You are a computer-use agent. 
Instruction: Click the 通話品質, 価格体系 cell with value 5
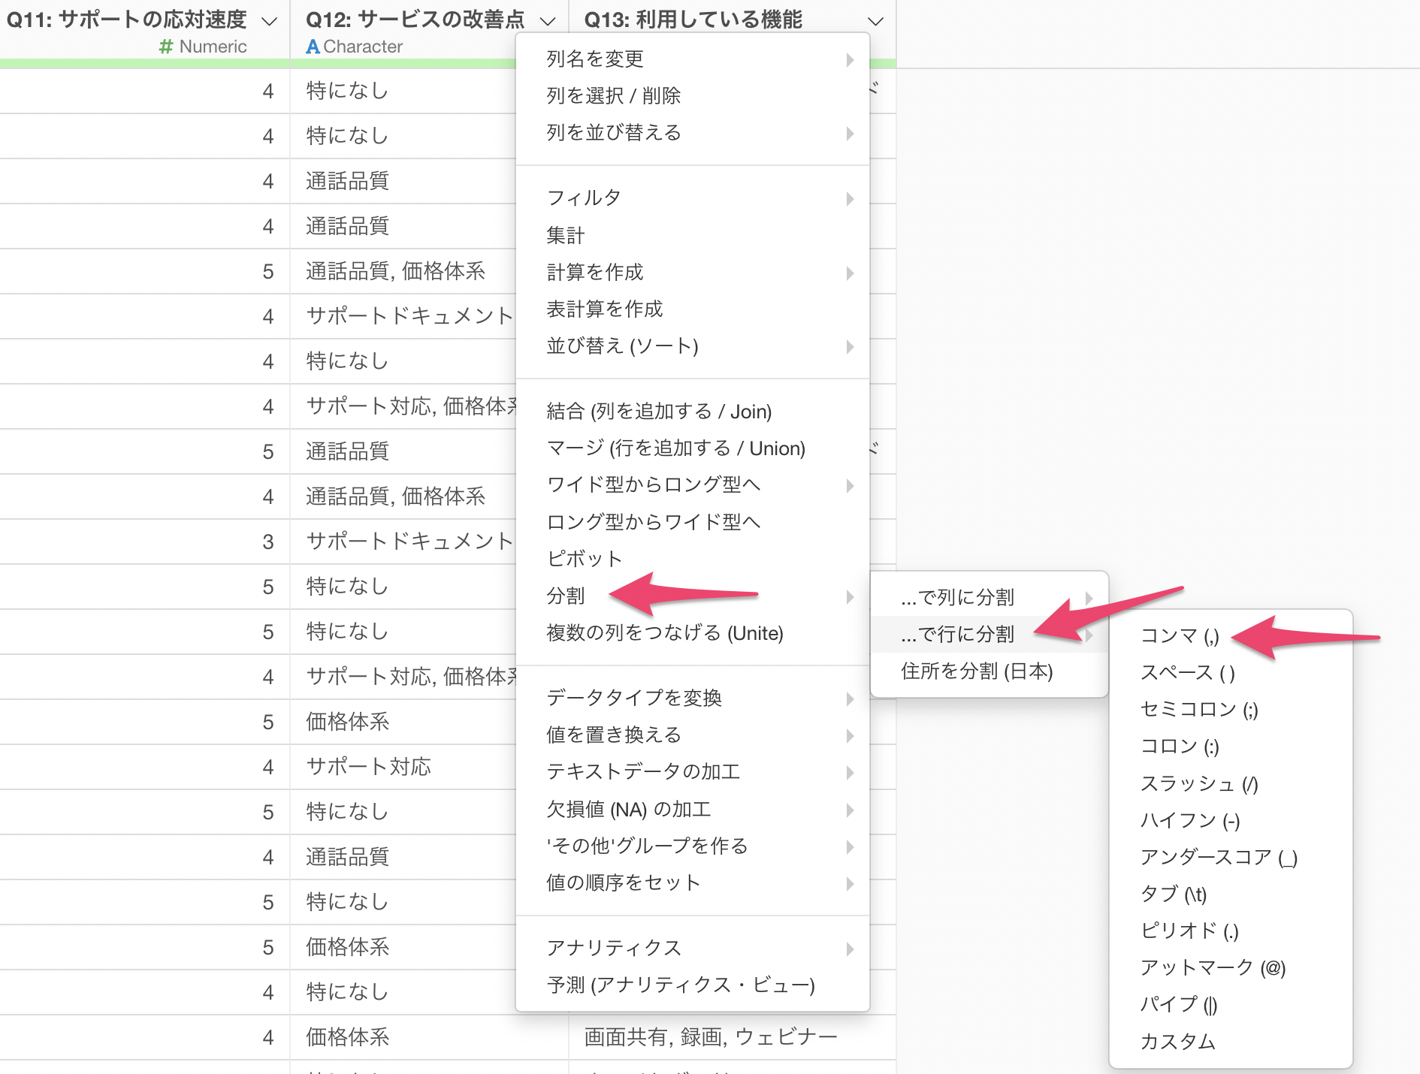point(403,271)
